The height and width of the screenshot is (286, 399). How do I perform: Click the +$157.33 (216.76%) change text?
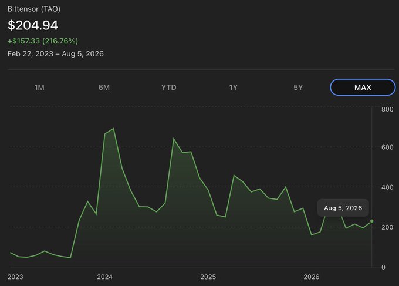(43, 41)
